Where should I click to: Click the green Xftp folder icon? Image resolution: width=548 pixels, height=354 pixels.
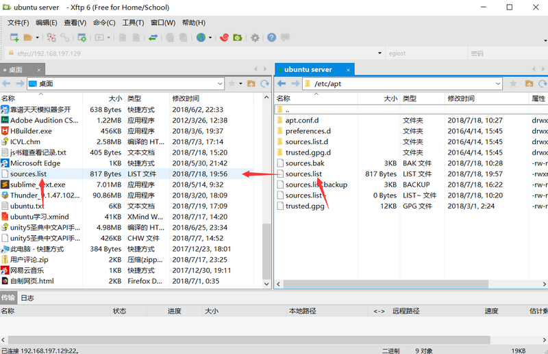coord(238,38)
